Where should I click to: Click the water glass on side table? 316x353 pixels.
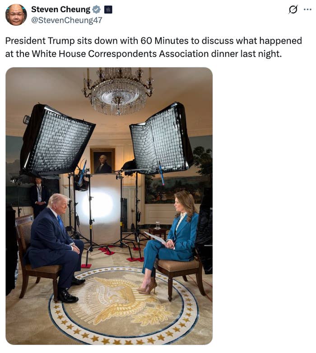click(158, 225)
